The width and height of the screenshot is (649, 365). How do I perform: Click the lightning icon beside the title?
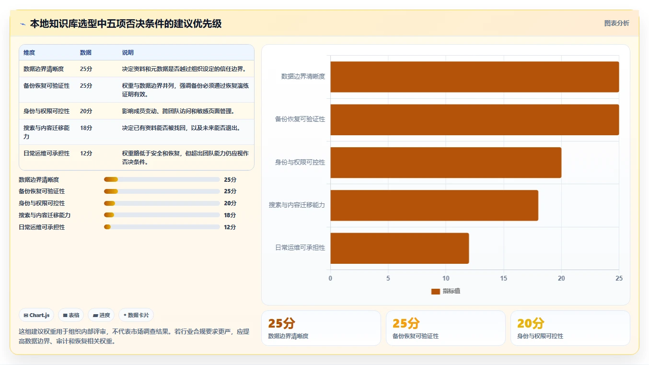23,24
